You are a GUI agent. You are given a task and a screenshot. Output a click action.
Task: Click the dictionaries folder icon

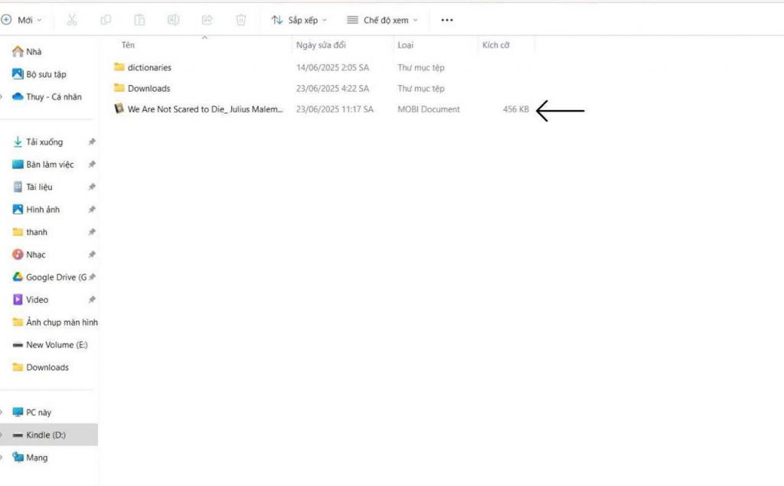(119, 67)
